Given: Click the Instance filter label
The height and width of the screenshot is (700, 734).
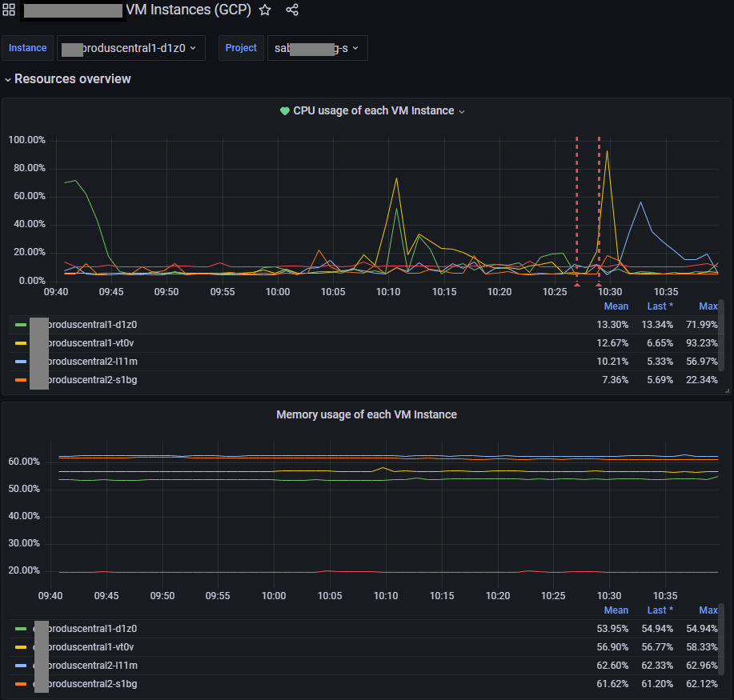Looking at the screenshot, I should (x=27, y=48).
